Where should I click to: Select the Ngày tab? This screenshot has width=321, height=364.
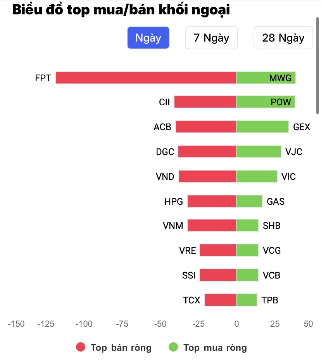[148, 38]
